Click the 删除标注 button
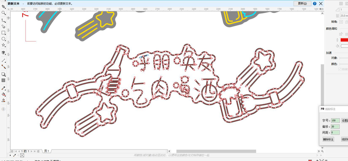 (328, 139)
